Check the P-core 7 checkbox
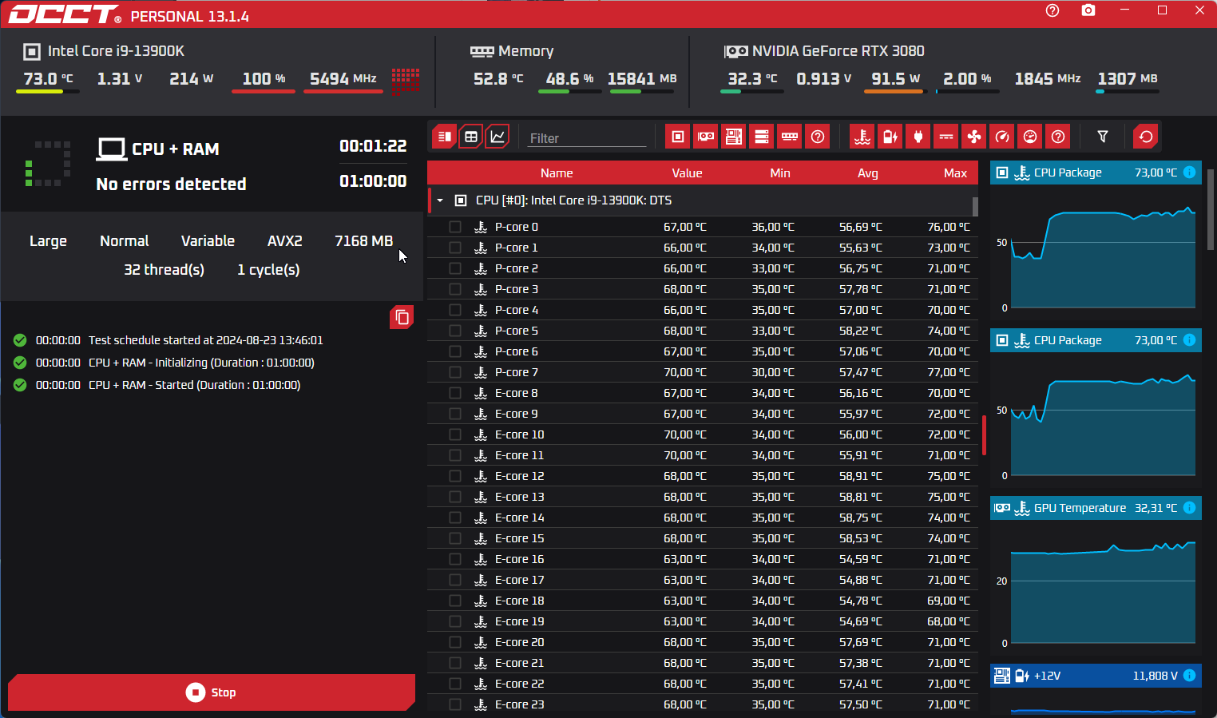This screenshot has width=1217, height=718. click(455, 372)
